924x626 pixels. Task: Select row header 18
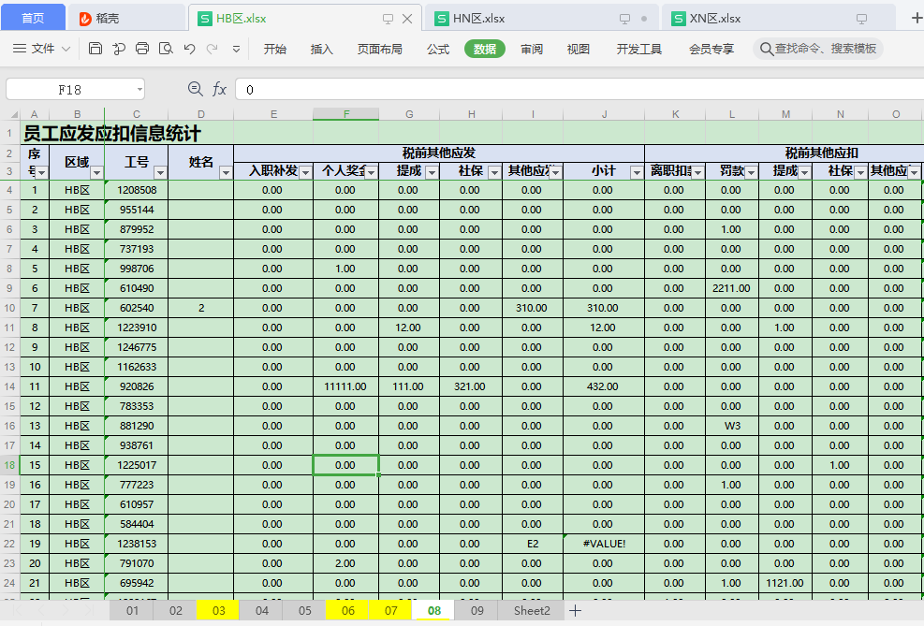click(x=10, y=465)
